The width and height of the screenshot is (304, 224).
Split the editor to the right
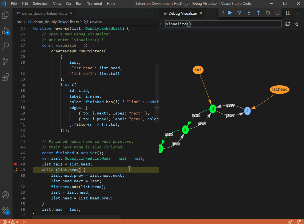288,13
